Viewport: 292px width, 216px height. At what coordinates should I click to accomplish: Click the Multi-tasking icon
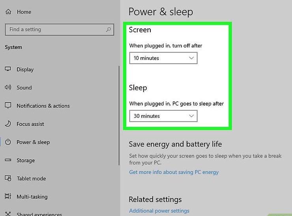click(x=8, y=196)
